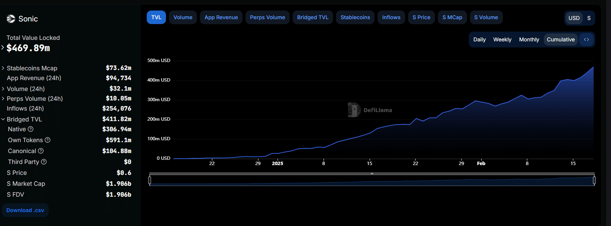
Task: Toggle the Stablecoins chart metric
Action: pos(355,17)
